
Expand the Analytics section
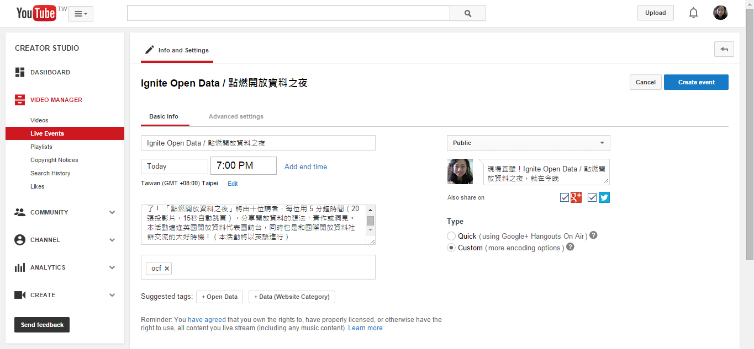[112, 267]
